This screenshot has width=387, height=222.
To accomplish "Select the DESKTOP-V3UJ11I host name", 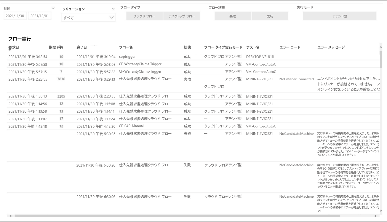I will [x=260, y=57].
